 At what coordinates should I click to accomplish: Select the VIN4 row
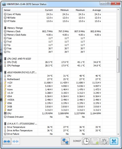[x=60, y=96]
